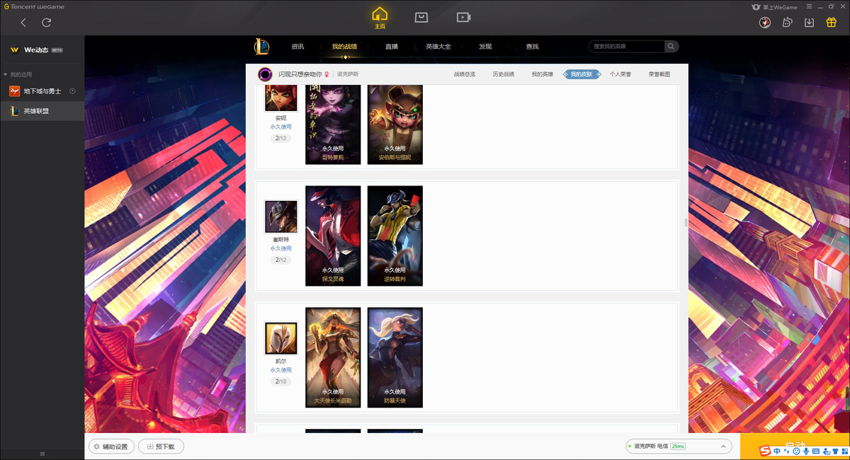Click the 安妮 champion portrait
Screen dimensions: 850x460
281,98
